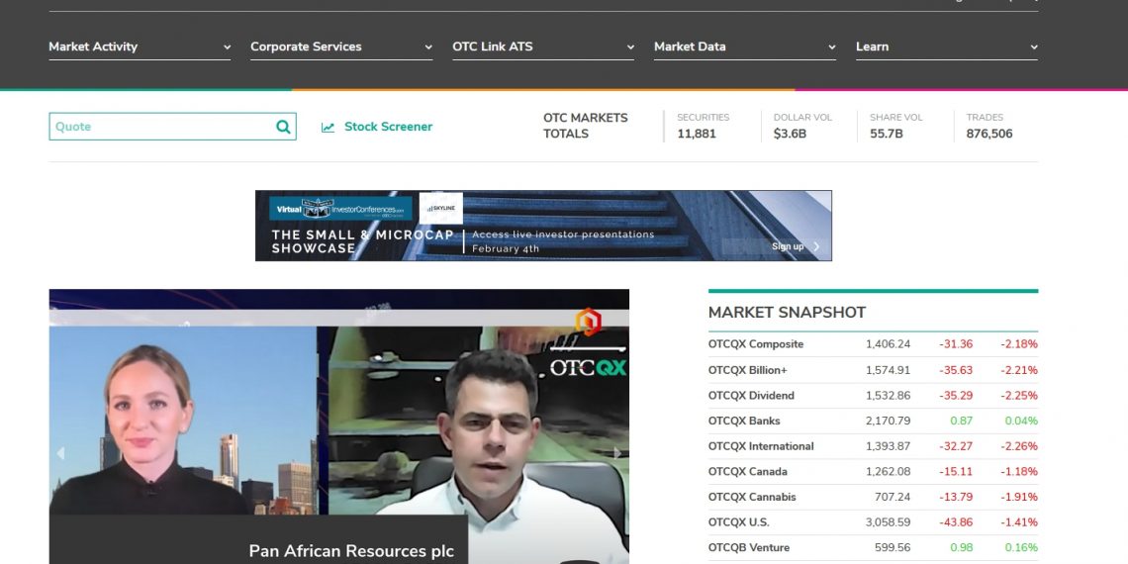Click OTCQX Billion+ change -2.21%

coord(1018,370)
